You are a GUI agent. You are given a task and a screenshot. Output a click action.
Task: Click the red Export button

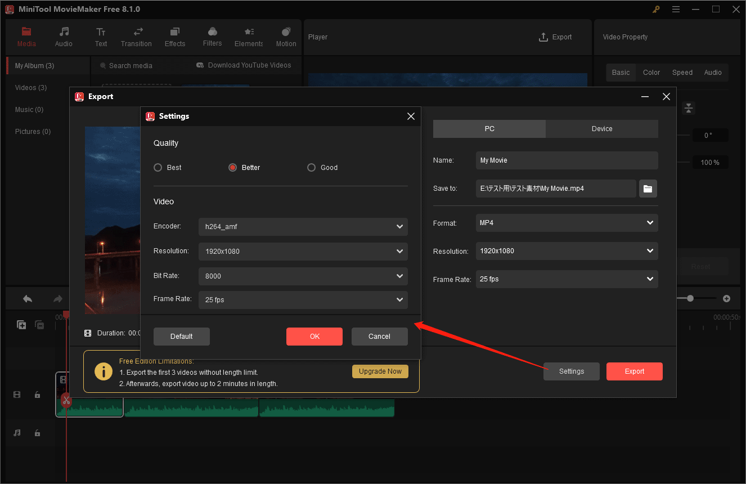[635, 371]
